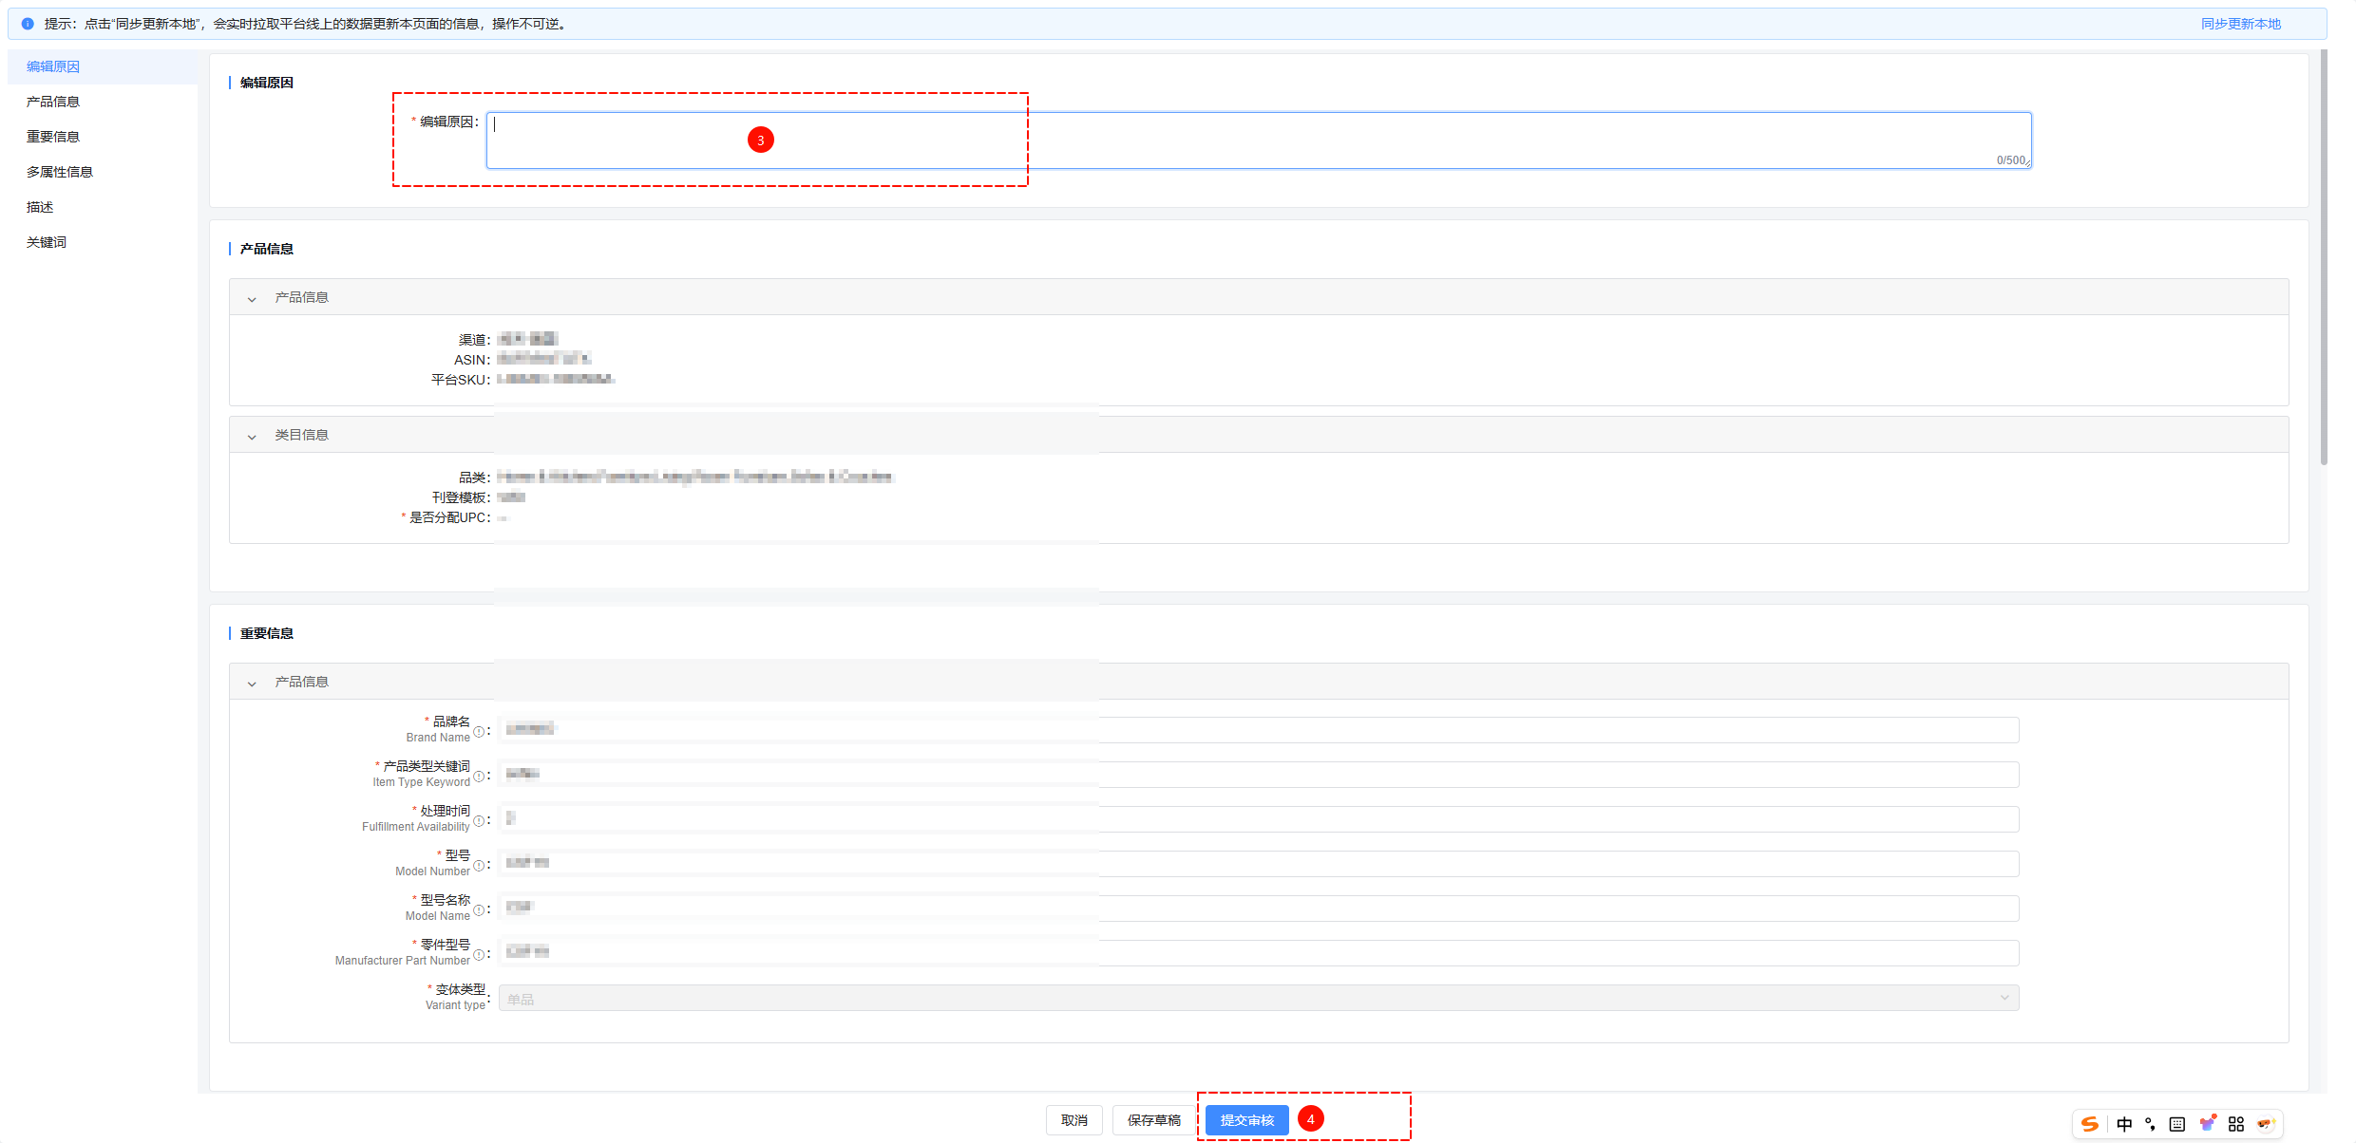The image size is (2356, 1143).
Task: Collapse 产品信息 panel under 重要信息
Action: (252, 684)
